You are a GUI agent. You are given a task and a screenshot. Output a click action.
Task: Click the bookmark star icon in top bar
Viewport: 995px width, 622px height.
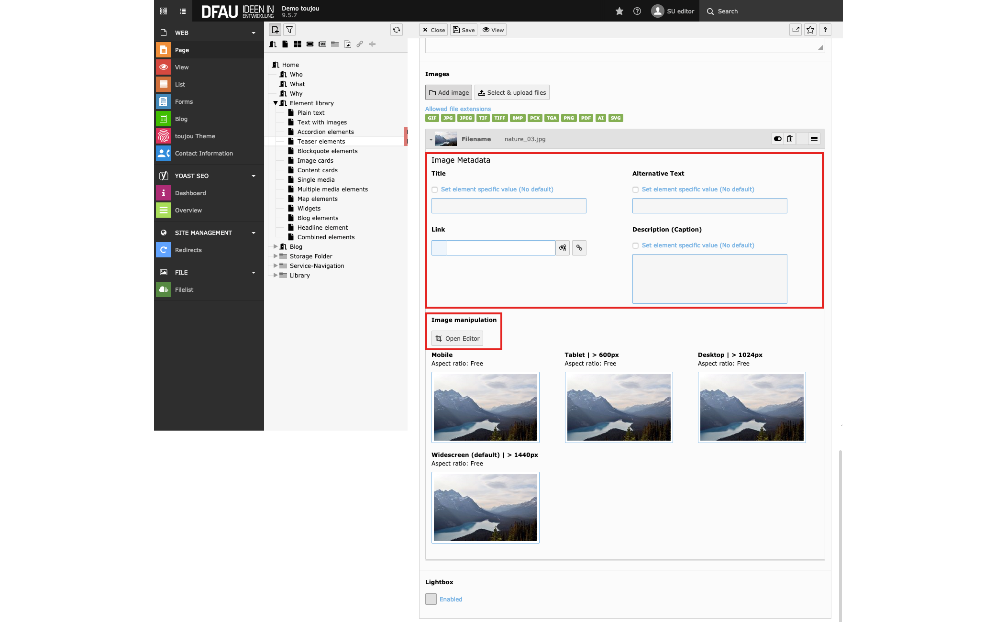(619, 11)
